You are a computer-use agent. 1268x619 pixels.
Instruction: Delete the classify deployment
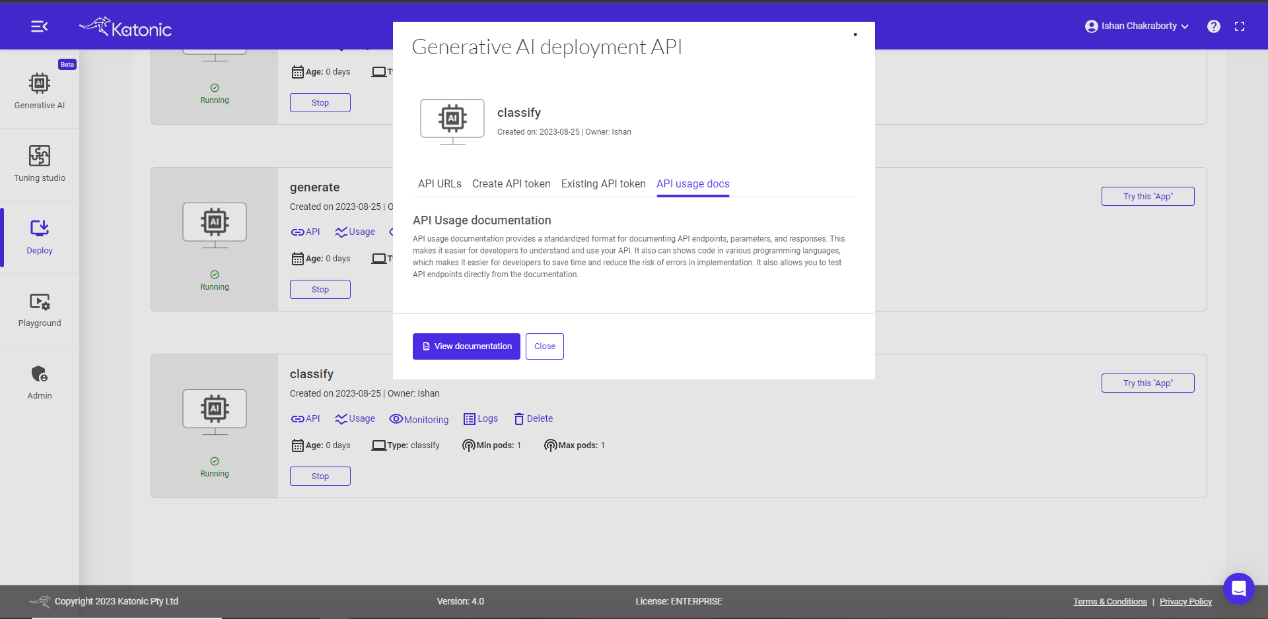click(x=534, y=418)
